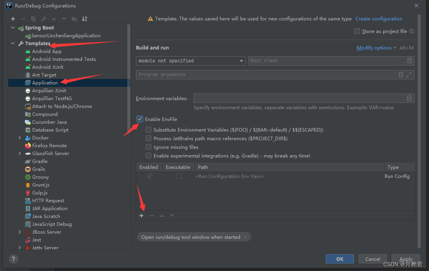Toggle Executable checkbox for Run Configuration Env Vars
Screen dimensions: 429x271
[179, 176]
